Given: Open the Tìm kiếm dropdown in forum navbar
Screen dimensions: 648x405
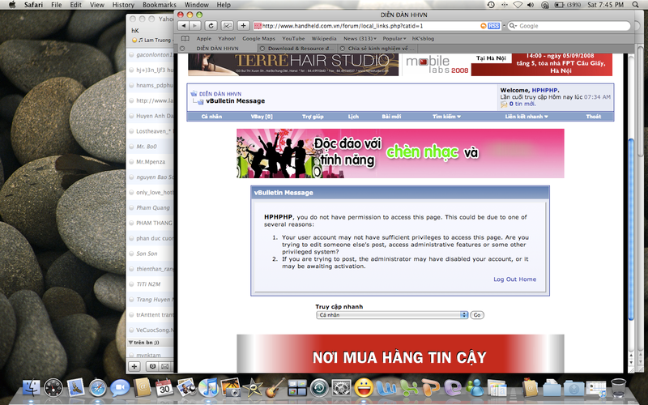Looking at the screenshot, I should tap(446, 117).
